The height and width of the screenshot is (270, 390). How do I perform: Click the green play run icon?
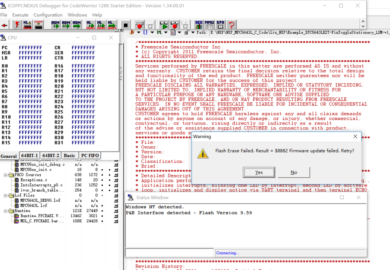pyautogui.click(x=164, y=25)
